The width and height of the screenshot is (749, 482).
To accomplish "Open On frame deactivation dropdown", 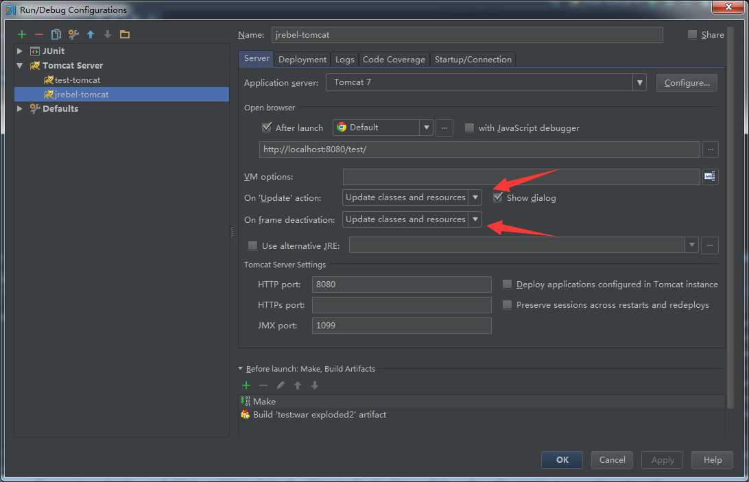I will tap(475, 219).
